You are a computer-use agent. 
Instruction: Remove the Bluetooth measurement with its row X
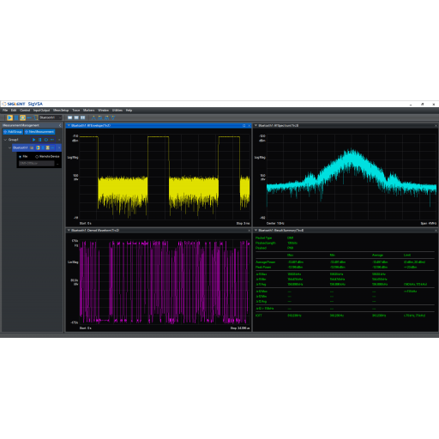[59, 147]
